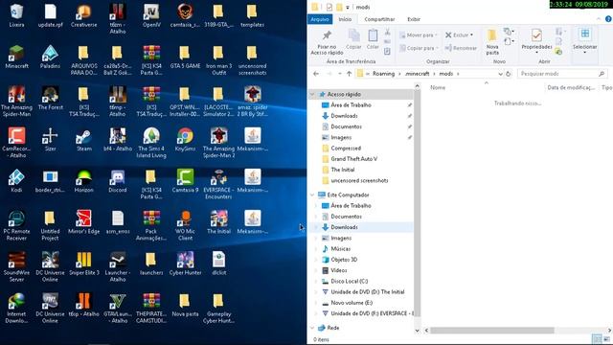
Task: Click the Up one level arrow
Action: [x=349, y=74]
